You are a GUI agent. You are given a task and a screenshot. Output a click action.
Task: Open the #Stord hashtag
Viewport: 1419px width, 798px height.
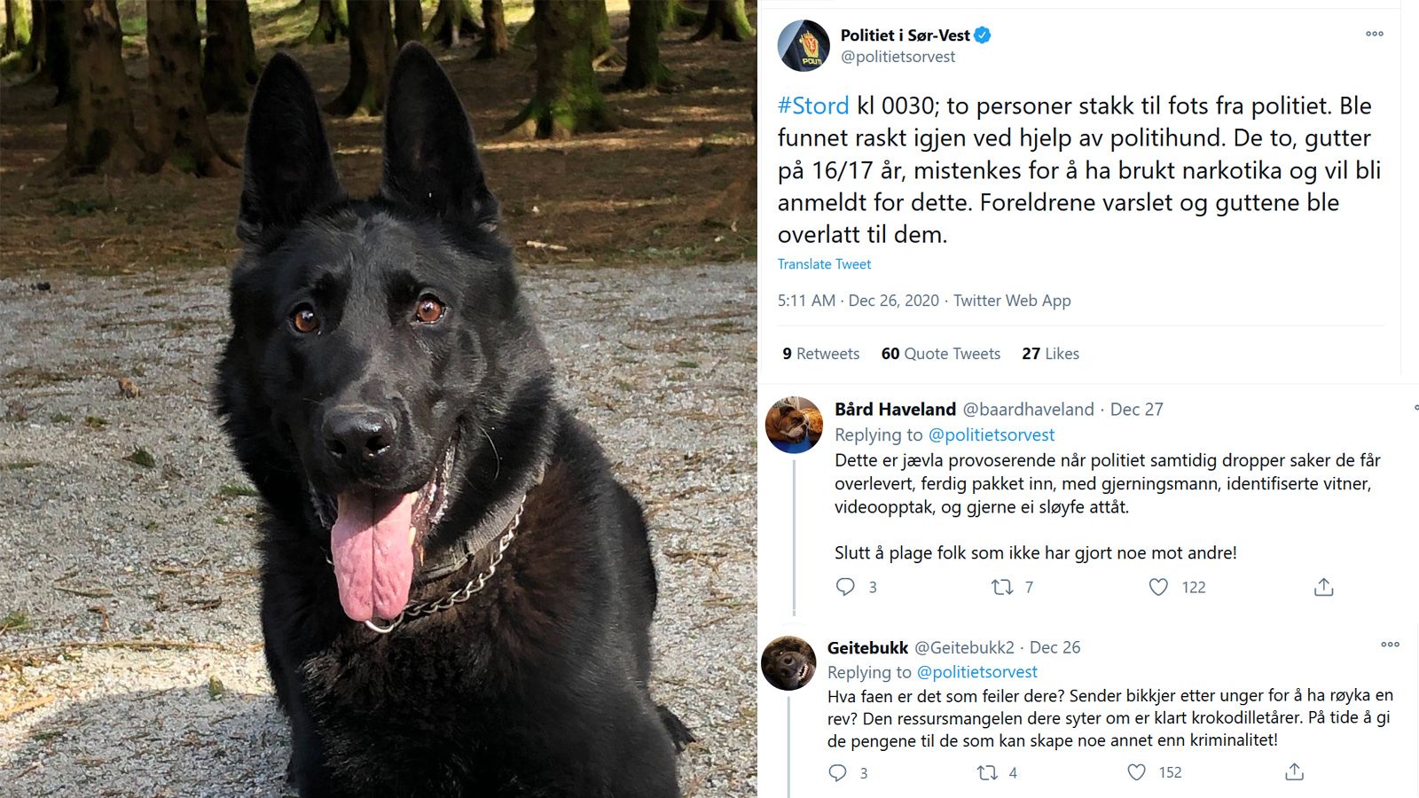tap(813, 106)
